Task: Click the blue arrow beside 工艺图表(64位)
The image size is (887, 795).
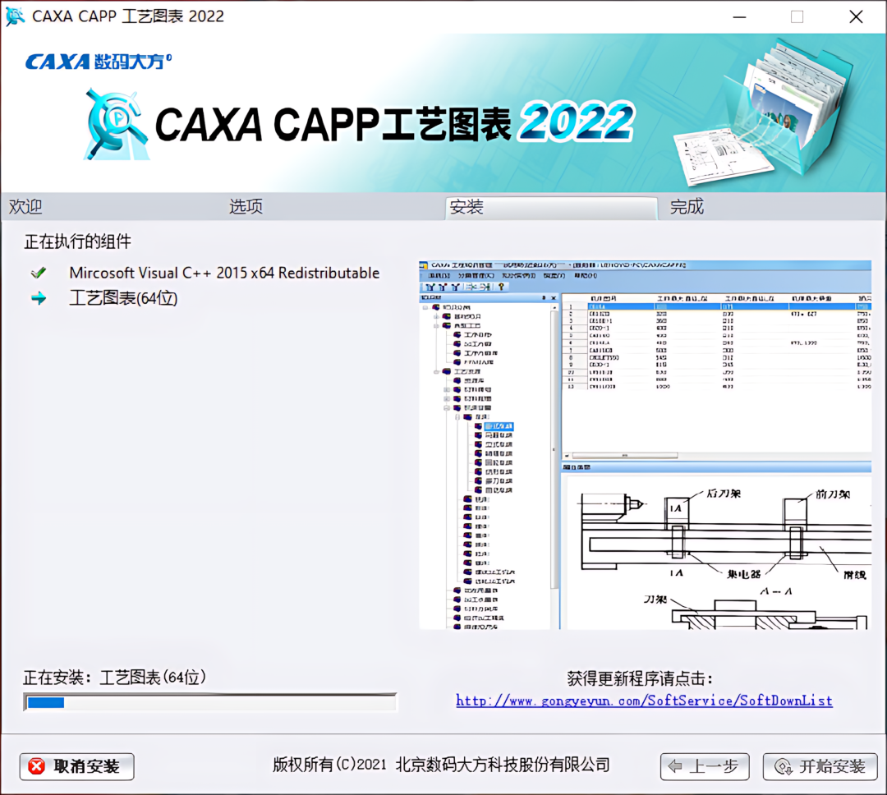Action: tap(39, 298)
